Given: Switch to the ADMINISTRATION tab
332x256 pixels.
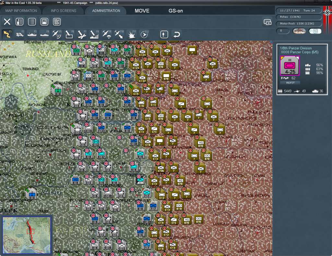Looking at the screenshot, I should point(106,11).
